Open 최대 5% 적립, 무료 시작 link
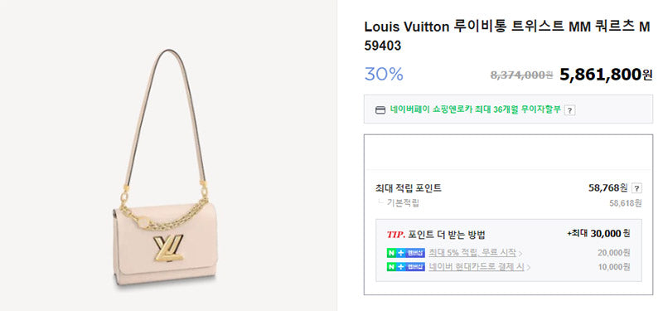This screenshot has width=663, height=311. point(472,253)
